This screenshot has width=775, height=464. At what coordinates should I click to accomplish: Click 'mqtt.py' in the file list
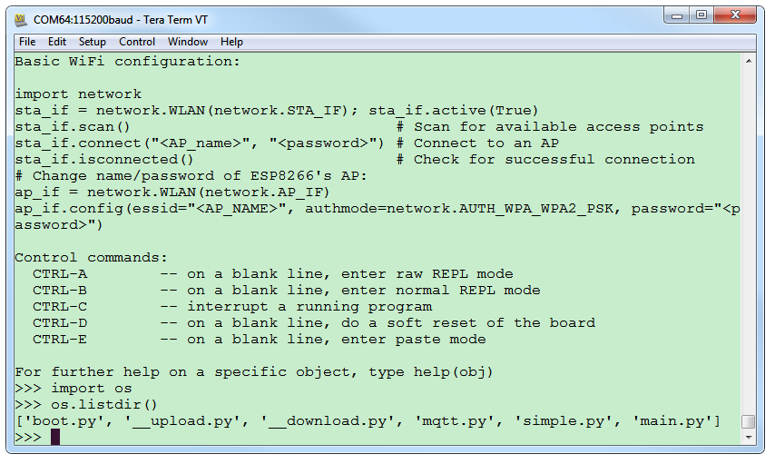click(x=458, y=421)
